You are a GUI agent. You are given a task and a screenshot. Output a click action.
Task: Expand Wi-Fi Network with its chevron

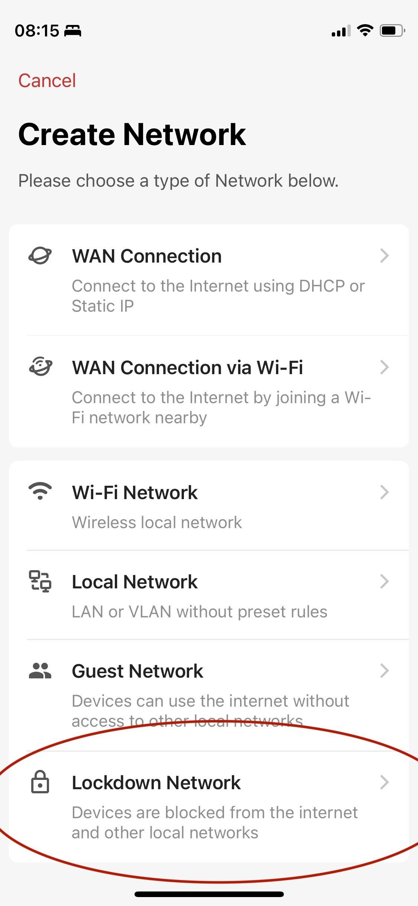pyautogui.click(x=385, y=492)
